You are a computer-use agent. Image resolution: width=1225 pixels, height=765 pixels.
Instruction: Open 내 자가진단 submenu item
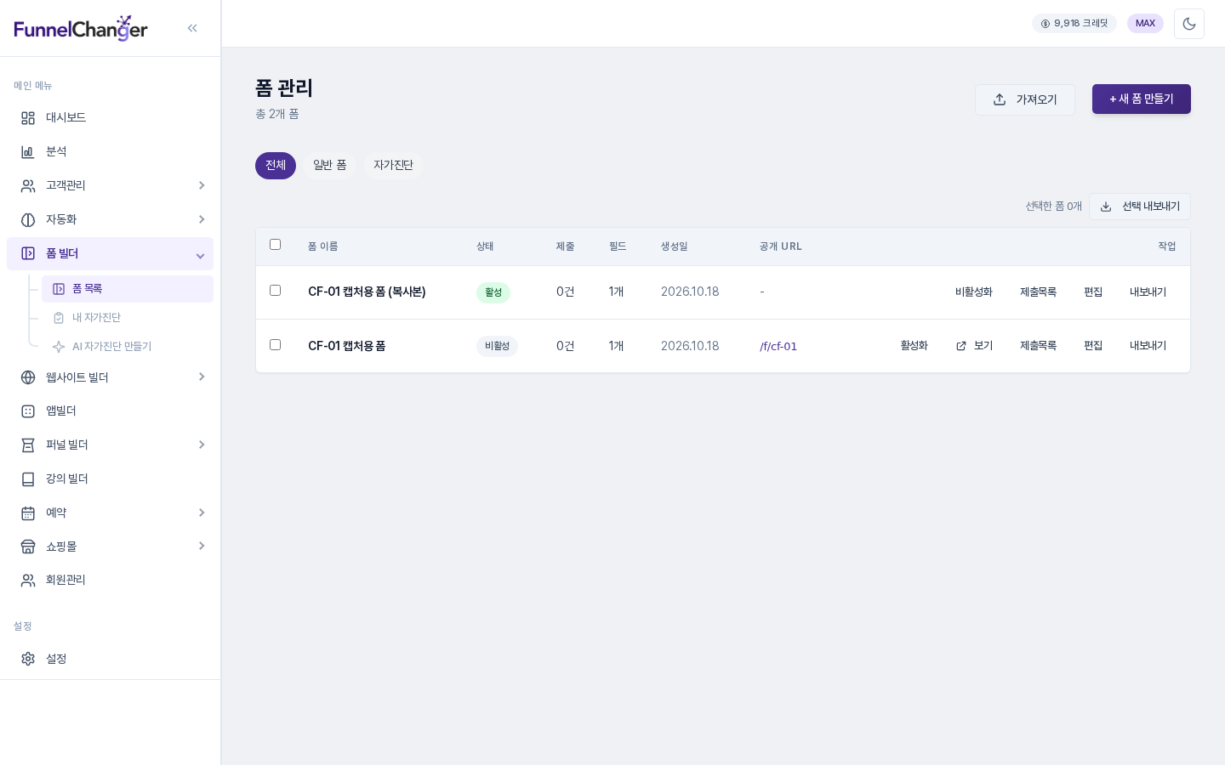point(128,318)
